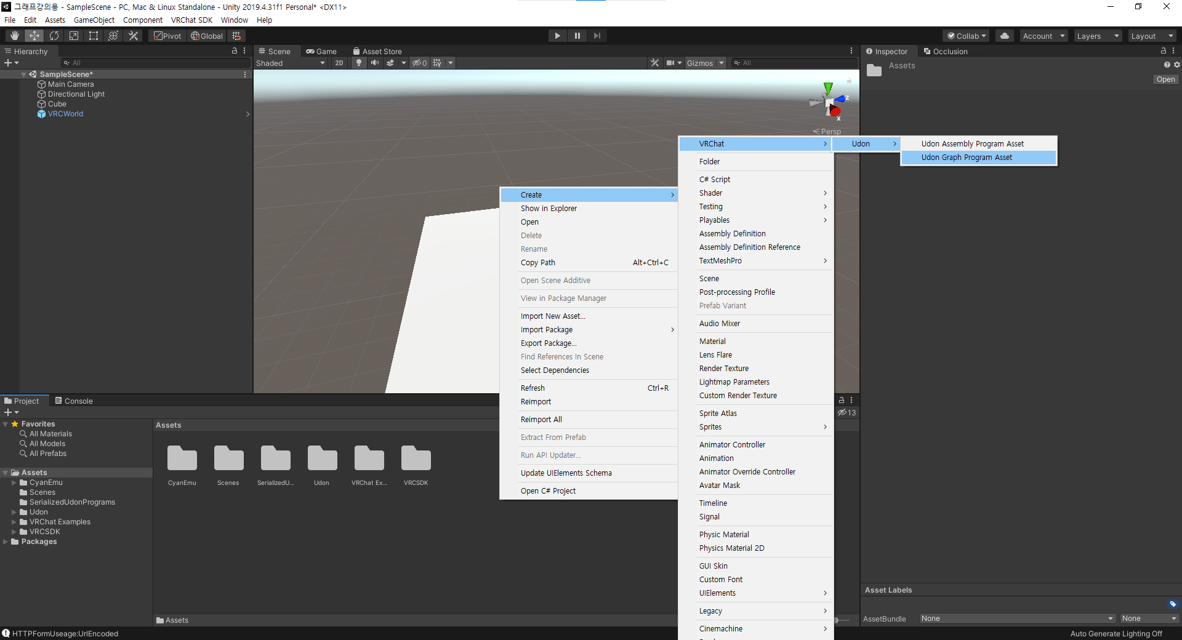
Task: Click the Step forward button
Action: pyautogui.click(x=597, y=36)
